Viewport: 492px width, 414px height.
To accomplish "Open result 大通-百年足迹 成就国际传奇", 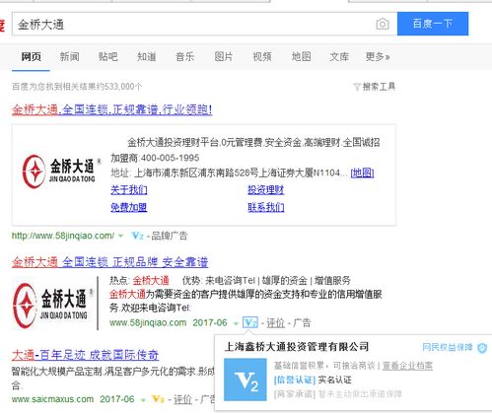I will point(85,355).
